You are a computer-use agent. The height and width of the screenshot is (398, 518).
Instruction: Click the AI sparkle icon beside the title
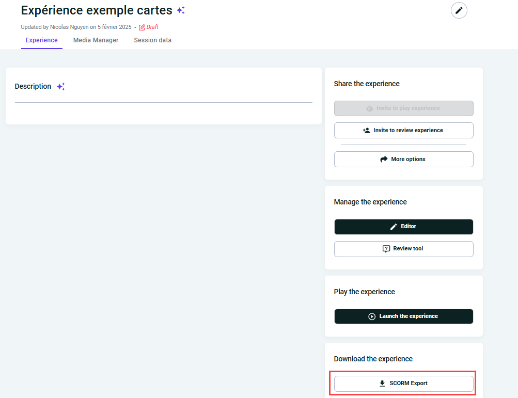181,10
